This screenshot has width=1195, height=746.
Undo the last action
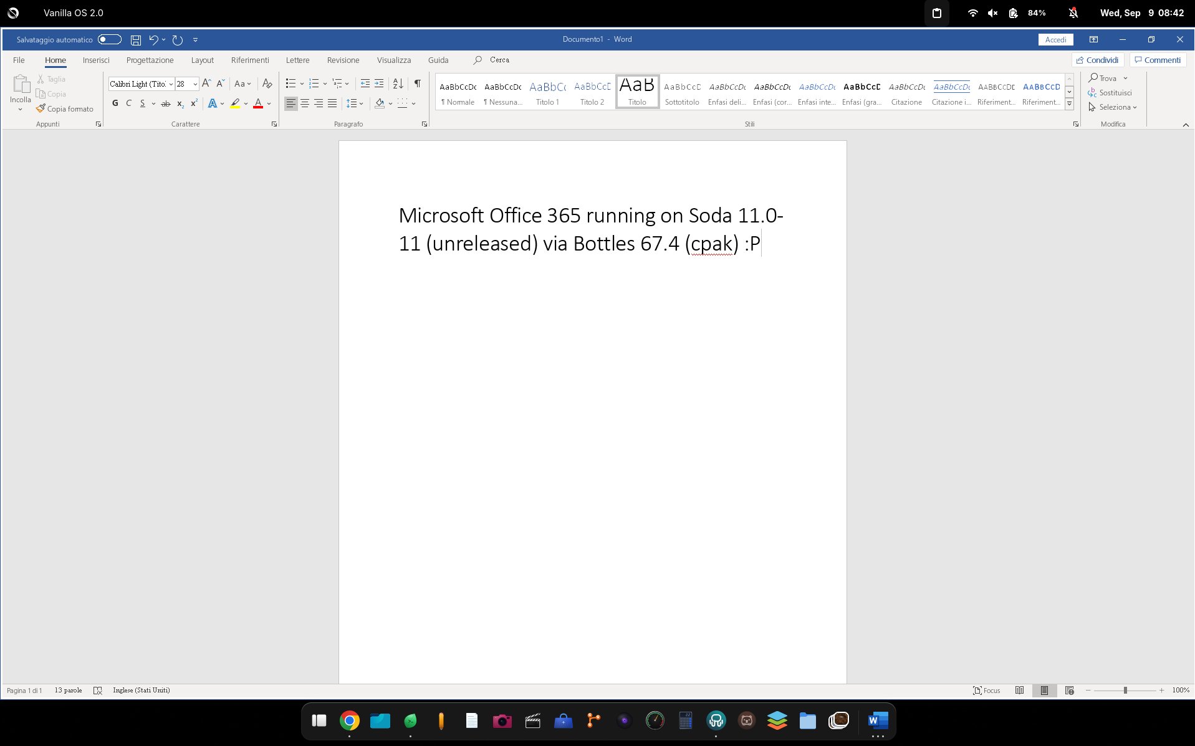[153, 40]
